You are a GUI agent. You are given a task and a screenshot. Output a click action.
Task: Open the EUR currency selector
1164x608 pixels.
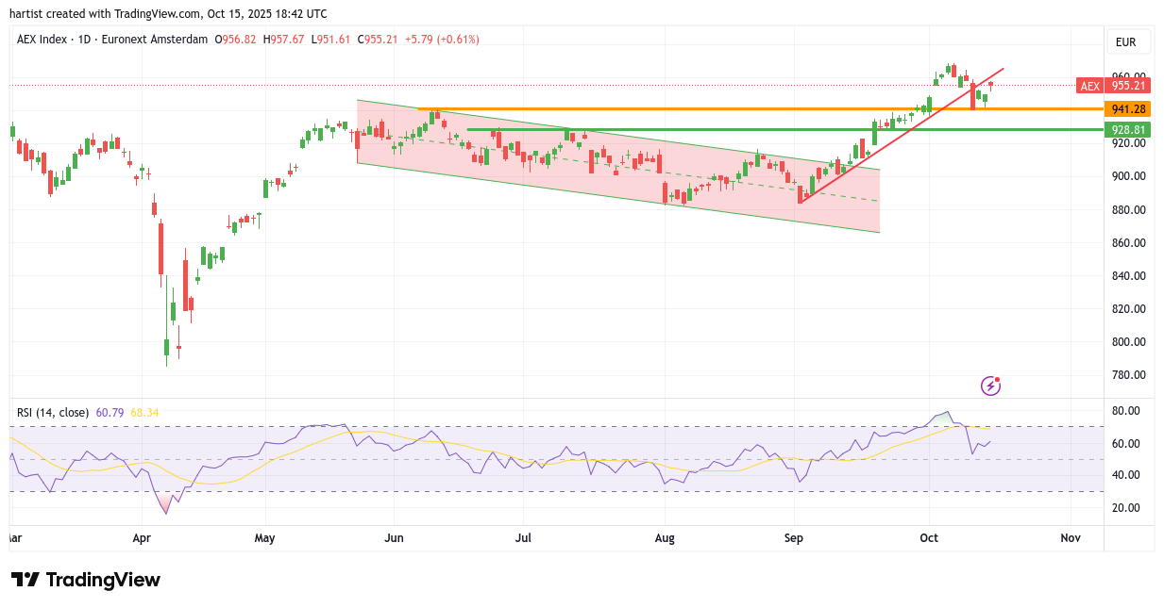point(1125,42)
